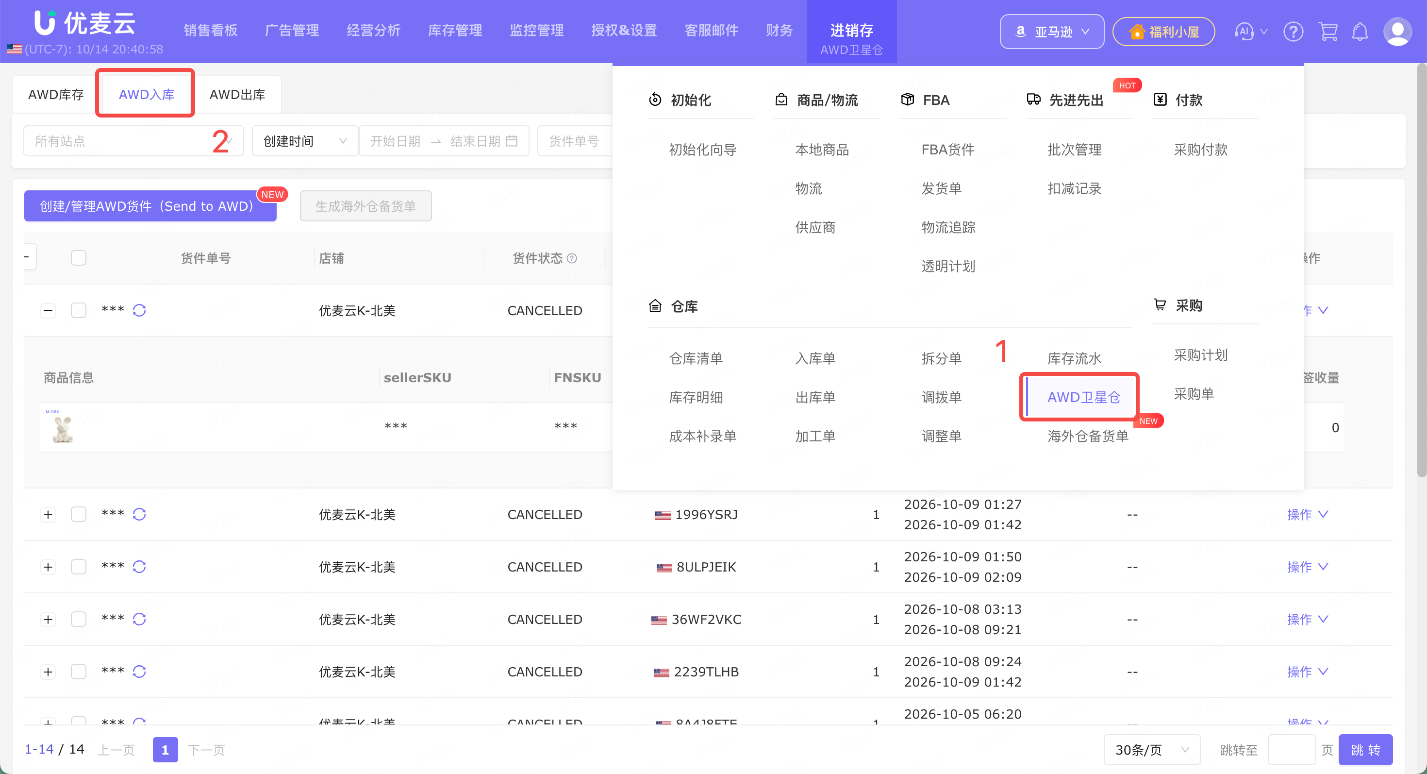The image size is (1427, 774).
Task: Switch to the AWD出库 tab
Action: (x=237, y=95)
